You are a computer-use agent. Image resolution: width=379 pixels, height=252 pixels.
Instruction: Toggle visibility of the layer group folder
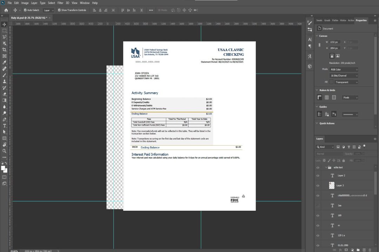coord(318,167)
